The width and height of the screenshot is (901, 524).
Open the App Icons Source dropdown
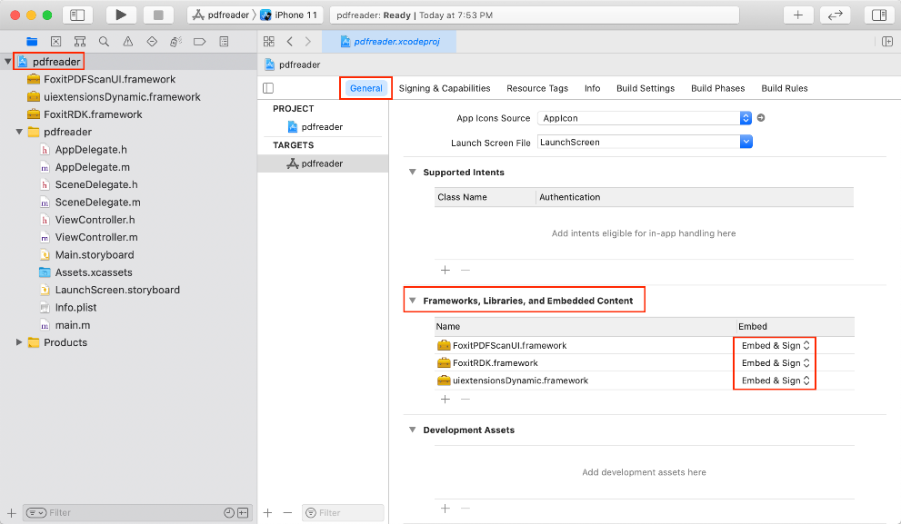[746, 118]
